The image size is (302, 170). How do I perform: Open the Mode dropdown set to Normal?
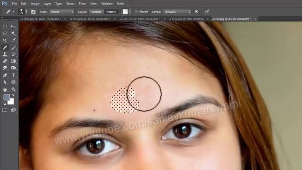[62, 12]
